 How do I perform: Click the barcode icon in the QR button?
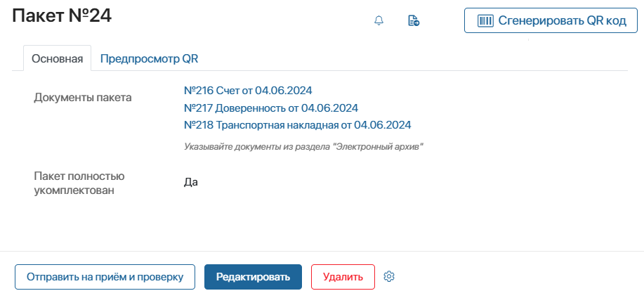click(x=485, y=21)
